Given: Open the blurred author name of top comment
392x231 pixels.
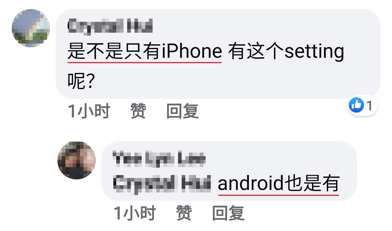Looking at the screenshot, I should click(110, 26).
